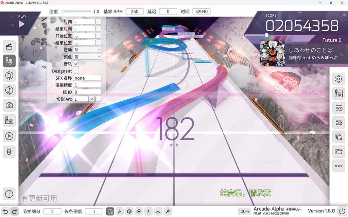This screenshot has height=217, width=348.
Task: Click the 基准 BPM input field
Action: 135,12
